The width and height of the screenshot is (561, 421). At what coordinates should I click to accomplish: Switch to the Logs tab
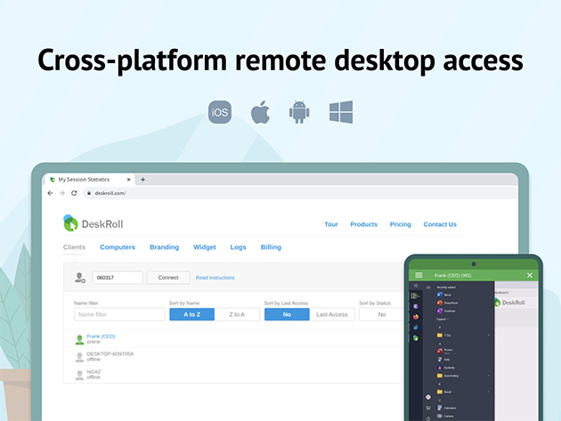click(238, 247)
